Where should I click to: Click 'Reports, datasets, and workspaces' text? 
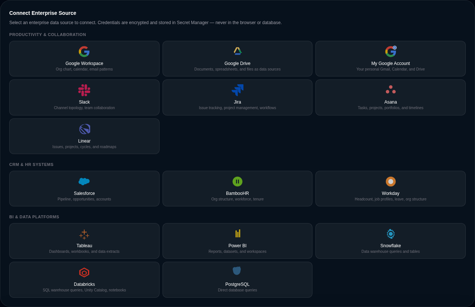[237, 252]
